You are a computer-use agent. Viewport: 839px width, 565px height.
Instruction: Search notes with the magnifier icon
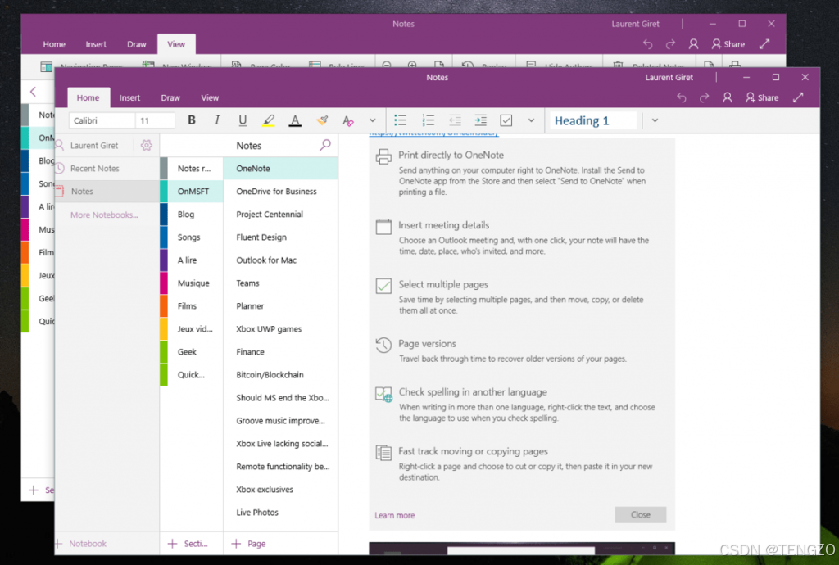[324, 145]
